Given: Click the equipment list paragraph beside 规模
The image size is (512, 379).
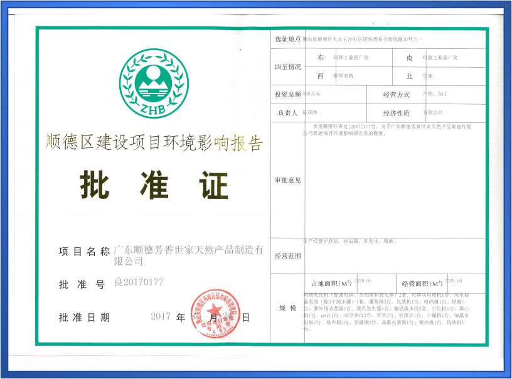Looking at the screenshot, I should coord(387,312).
